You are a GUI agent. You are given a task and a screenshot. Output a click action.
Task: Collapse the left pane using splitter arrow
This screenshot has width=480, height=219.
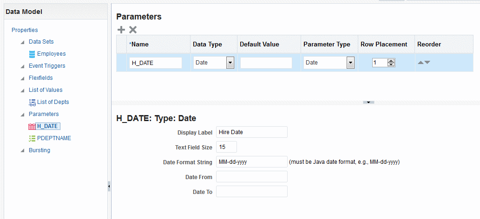(109, 186)
